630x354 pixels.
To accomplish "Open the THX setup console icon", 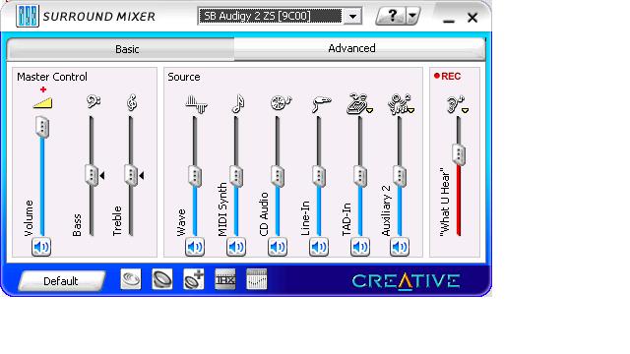I will coord(225,279).
